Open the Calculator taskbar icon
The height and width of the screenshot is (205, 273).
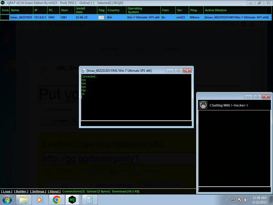pyautogui.click(x=90, y=200)
